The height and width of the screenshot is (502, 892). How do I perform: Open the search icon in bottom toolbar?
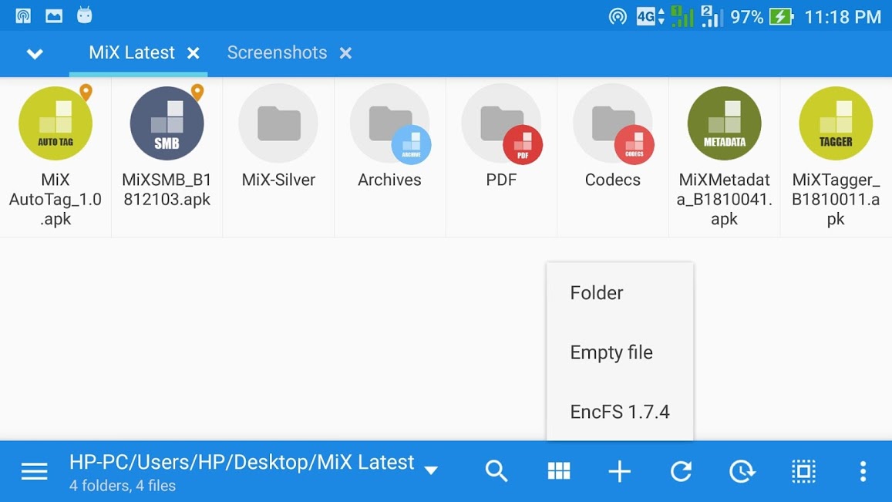496,470
